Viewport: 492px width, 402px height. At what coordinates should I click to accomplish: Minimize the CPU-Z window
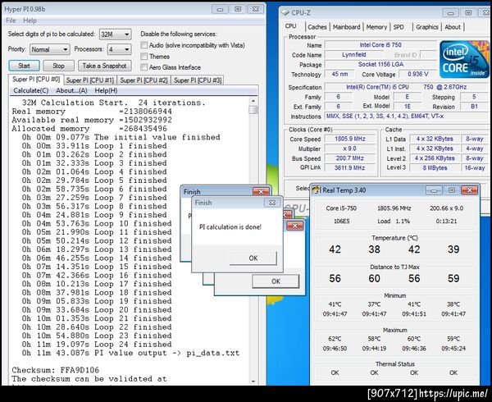click(x=450, y=13)
